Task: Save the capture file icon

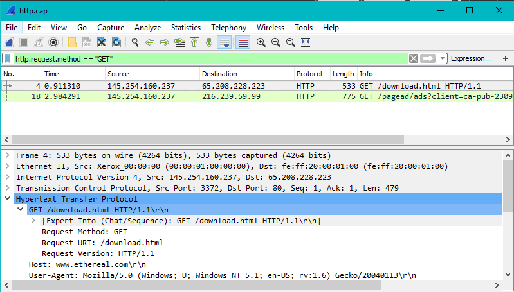Action: coord(87,42)
